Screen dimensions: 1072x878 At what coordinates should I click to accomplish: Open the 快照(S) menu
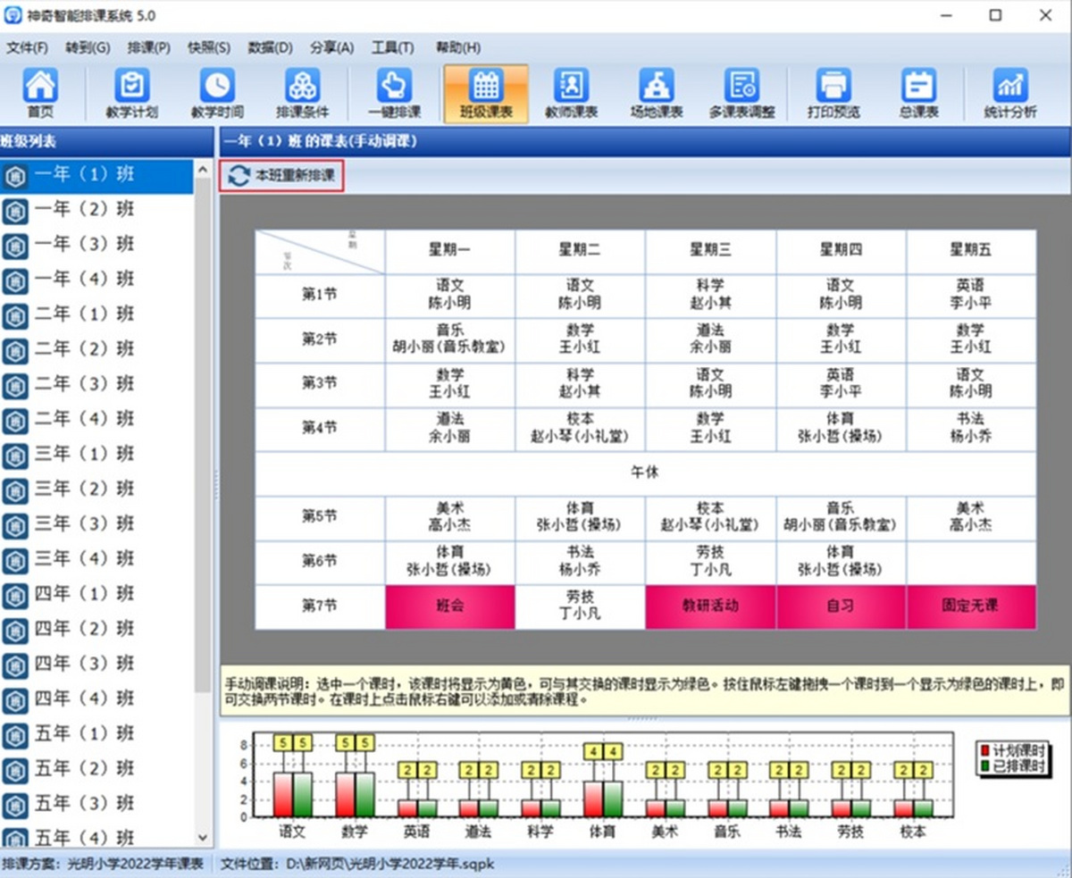tap(208, 47)
